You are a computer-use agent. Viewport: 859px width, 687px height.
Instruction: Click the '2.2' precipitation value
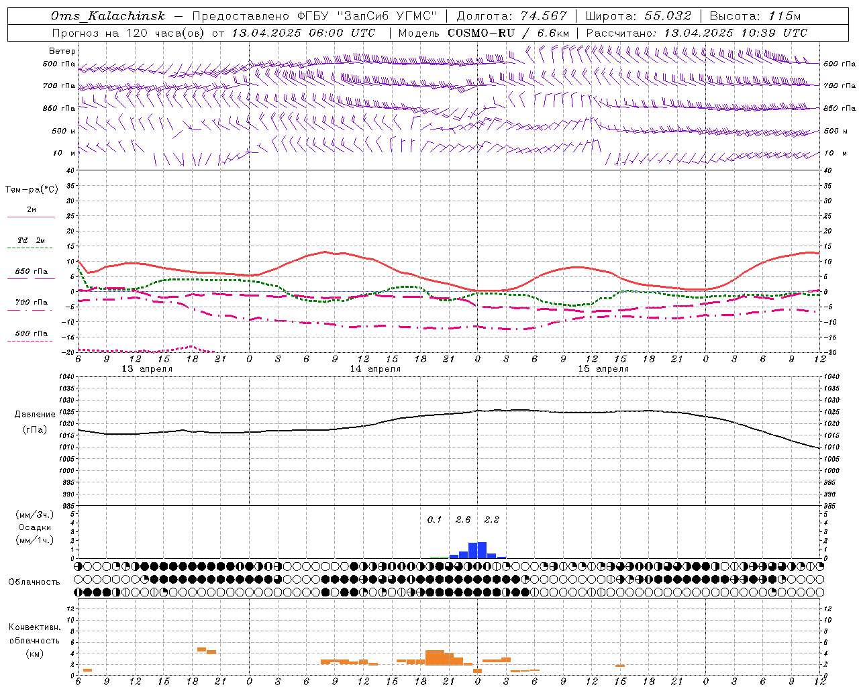[492, 520]
